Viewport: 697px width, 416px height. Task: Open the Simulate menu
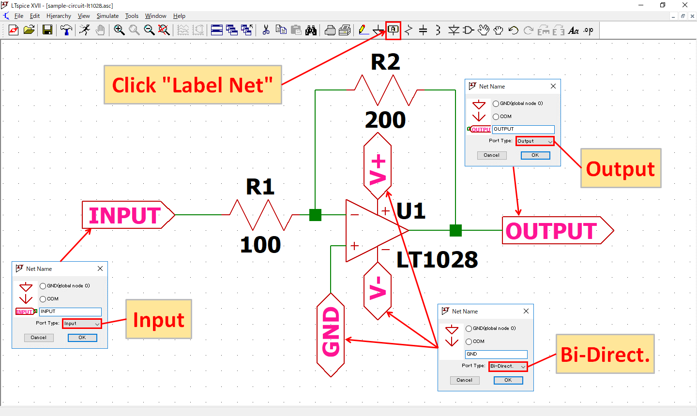click(107, 16)
